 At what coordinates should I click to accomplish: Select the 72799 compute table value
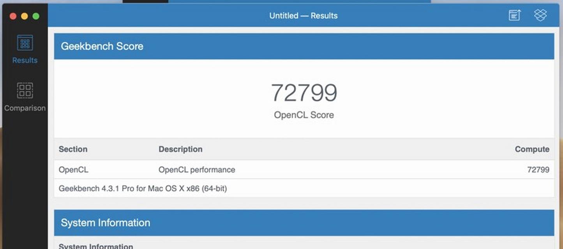[538, 170]
